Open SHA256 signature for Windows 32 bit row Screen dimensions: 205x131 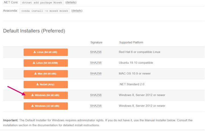[96, 106]
